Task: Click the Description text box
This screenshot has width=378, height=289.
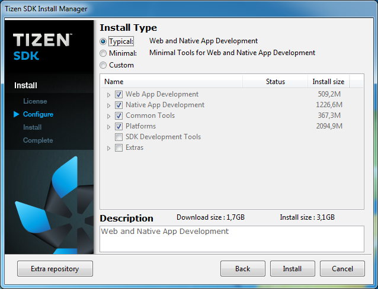Action: [x=232, y=239]
